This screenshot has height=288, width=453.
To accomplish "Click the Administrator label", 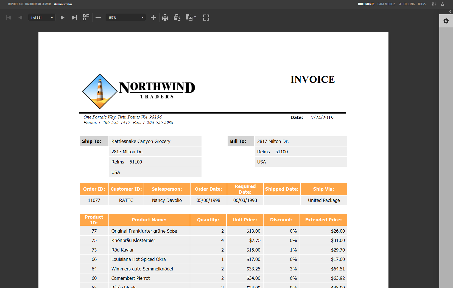I will click(63, 4).
